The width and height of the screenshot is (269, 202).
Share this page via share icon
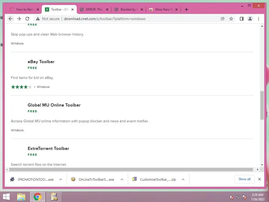point(223,19)
